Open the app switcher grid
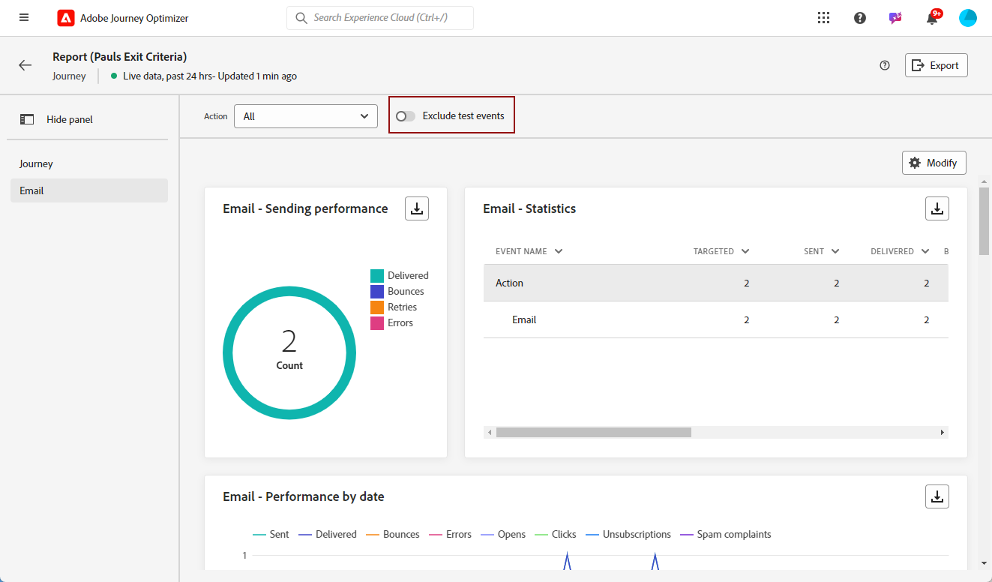 [823, 18]
